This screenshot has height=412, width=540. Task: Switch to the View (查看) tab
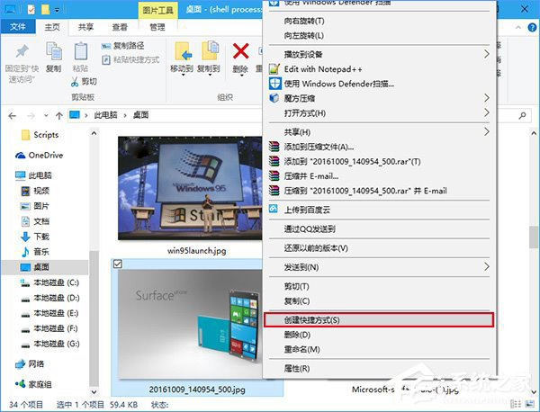point(120,27)
